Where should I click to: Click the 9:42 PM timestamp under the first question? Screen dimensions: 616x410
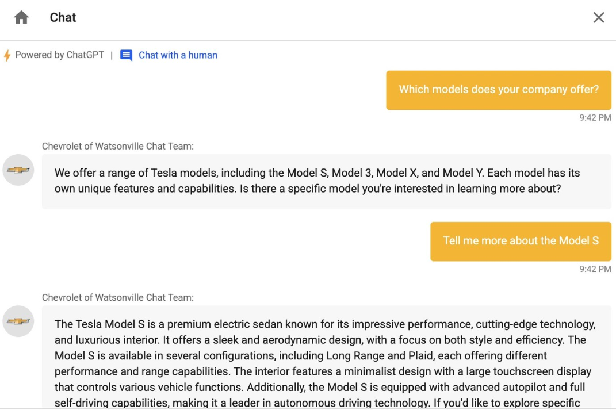pos(595,118)
